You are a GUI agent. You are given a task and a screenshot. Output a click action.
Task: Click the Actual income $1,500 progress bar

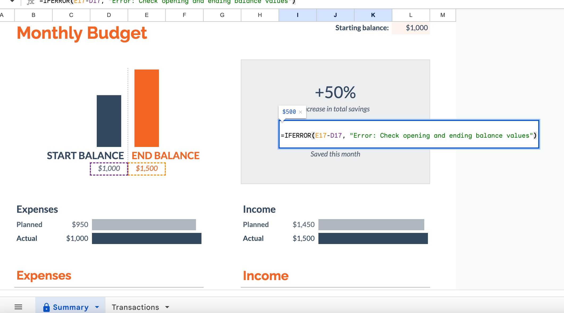(x=373, y=238)
